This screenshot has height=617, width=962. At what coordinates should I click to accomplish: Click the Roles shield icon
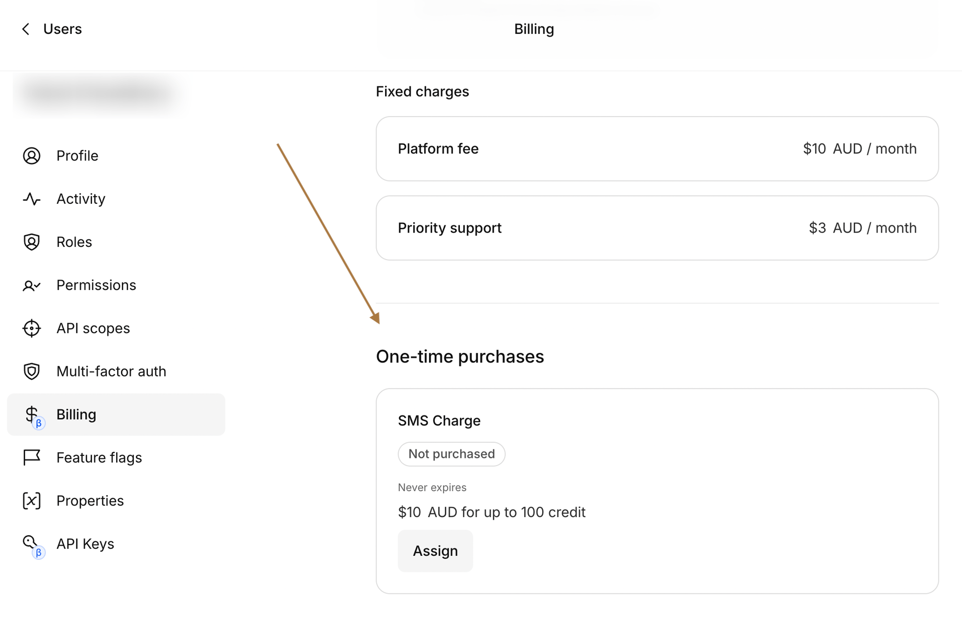click(32, 242)
